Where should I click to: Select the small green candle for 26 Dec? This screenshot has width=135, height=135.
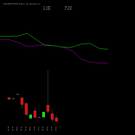click(13, 99)
